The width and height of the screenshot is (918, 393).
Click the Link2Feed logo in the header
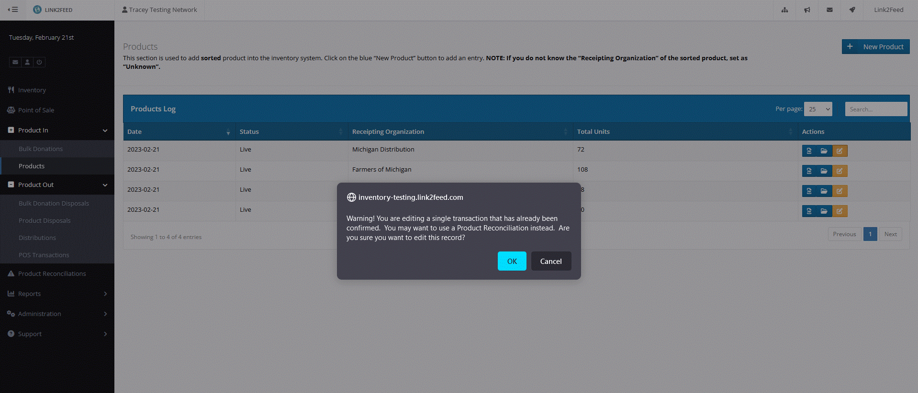53,10
